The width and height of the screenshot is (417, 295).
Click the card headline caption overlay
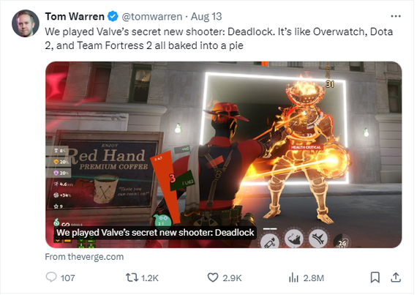pyautogui.click(x=155, y=233)
